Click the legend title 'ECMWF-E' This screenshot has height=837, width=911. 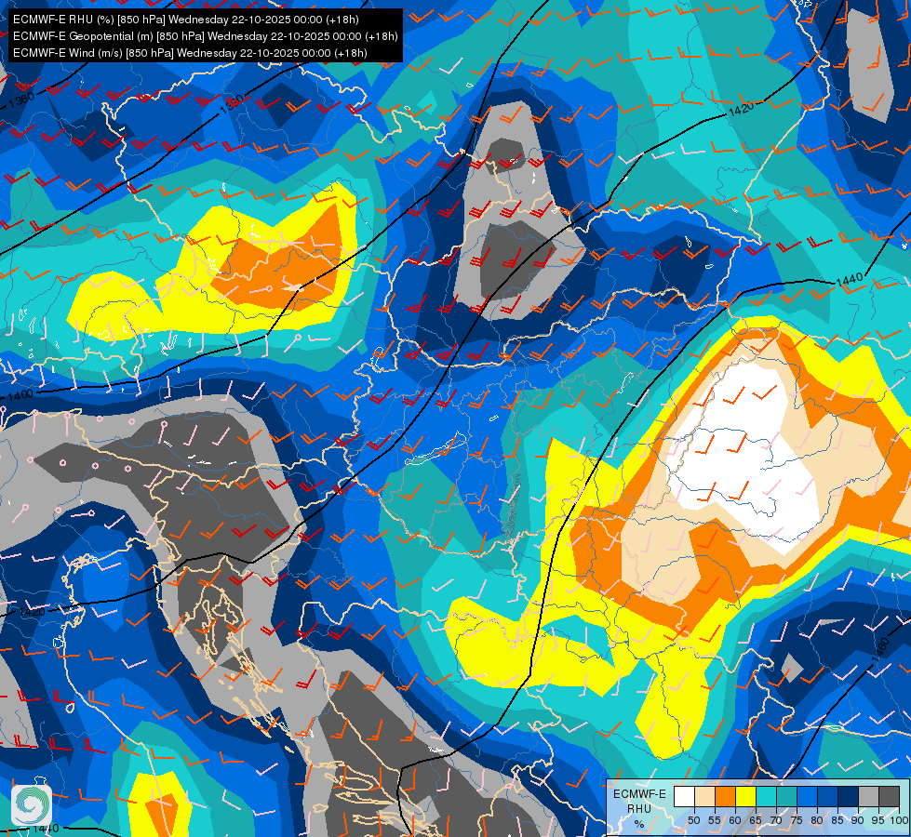click(x=639, y=794)
